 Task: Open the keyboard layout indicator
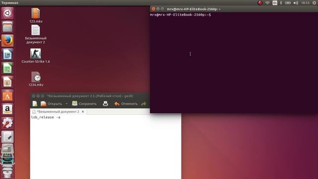(x=275, y=3)
